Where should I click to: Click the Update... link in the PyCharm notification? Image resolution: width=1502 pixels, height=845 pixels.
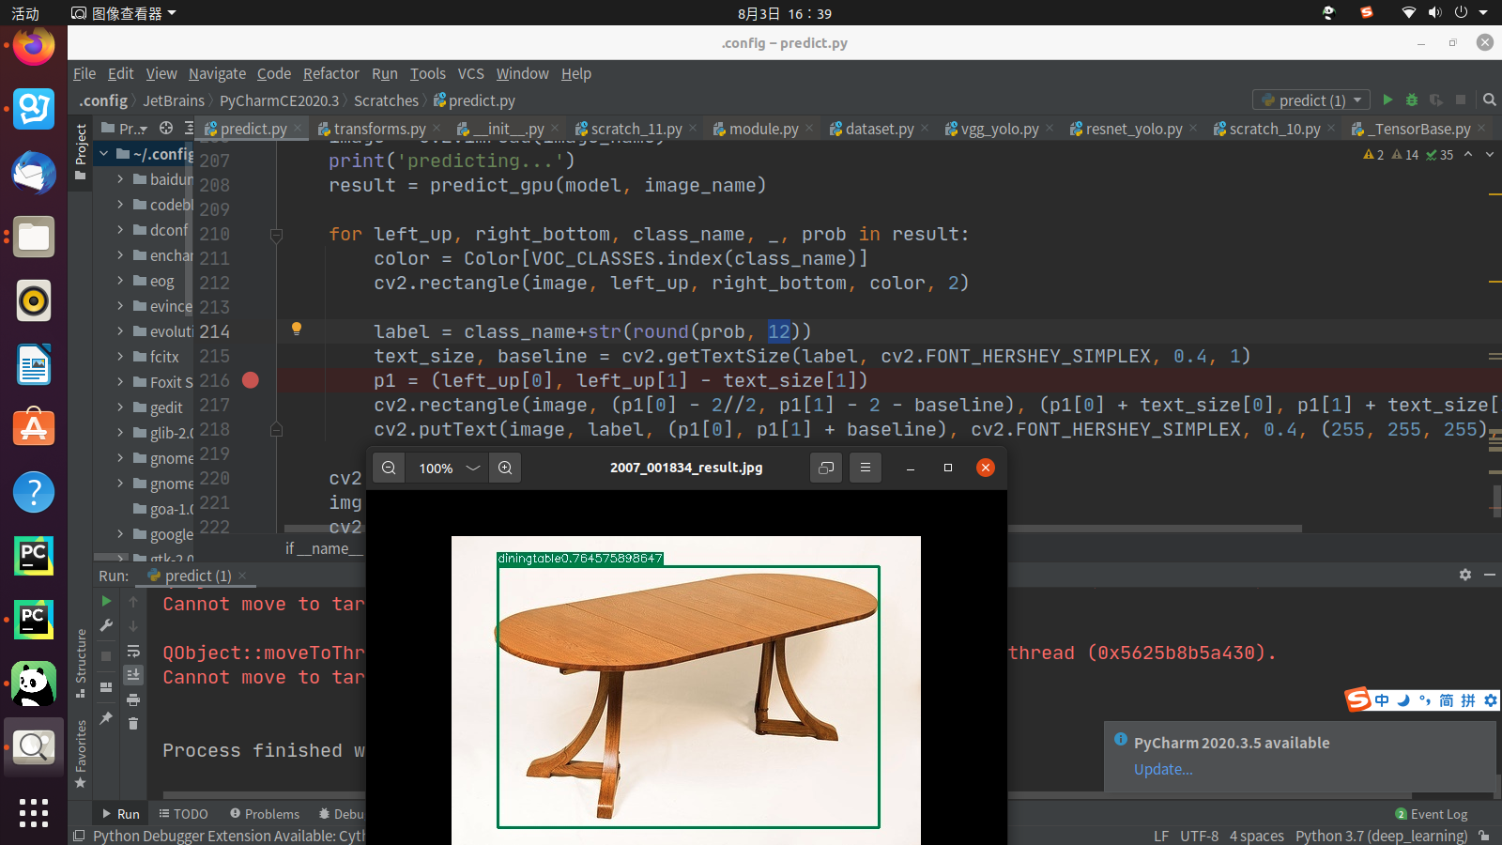pos(1163,769)
